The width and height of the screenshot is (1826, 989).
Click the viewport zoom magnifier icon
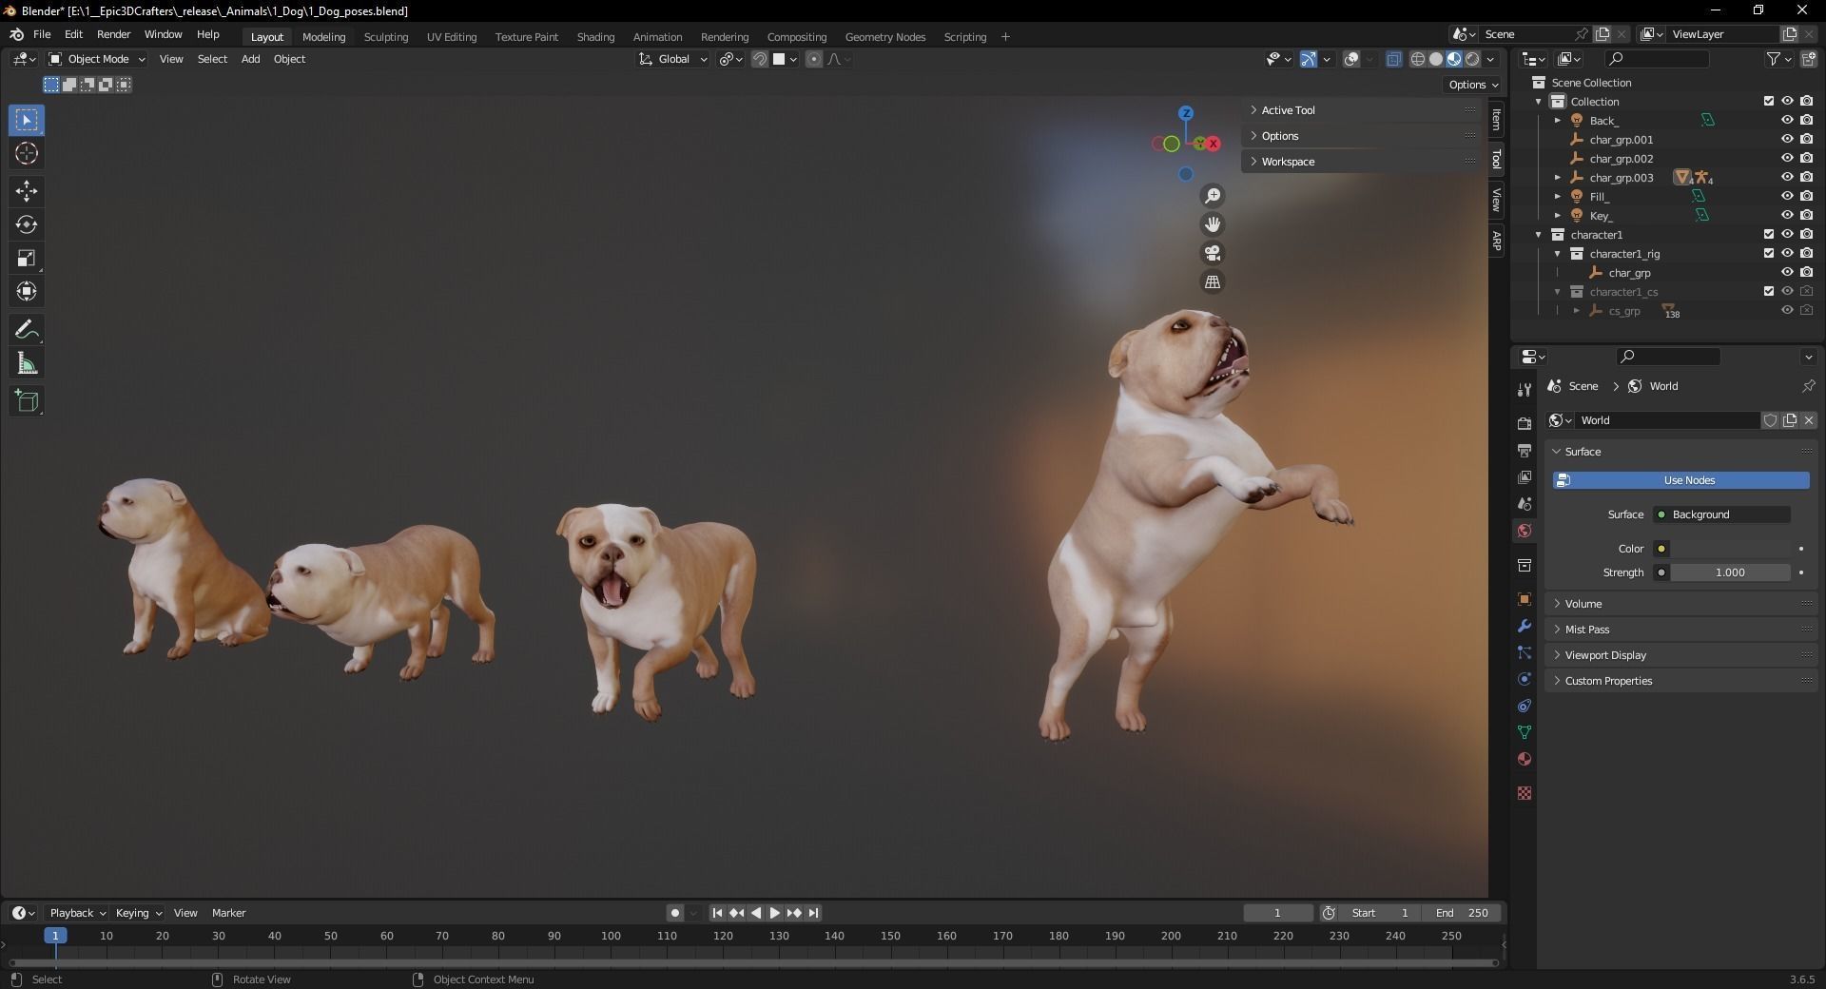1213,196
